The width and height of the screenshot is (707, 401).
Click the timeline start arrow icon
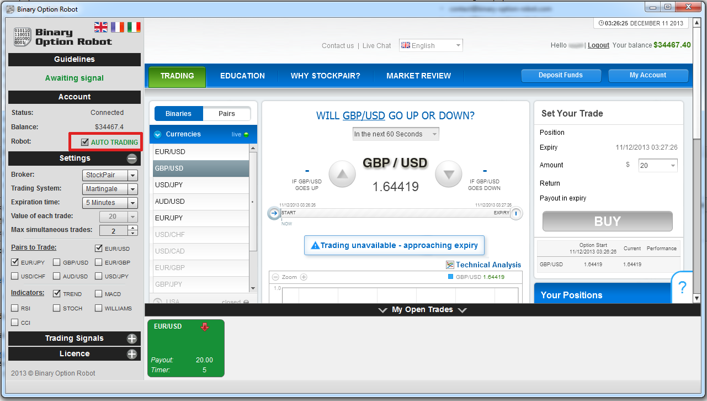274,213
